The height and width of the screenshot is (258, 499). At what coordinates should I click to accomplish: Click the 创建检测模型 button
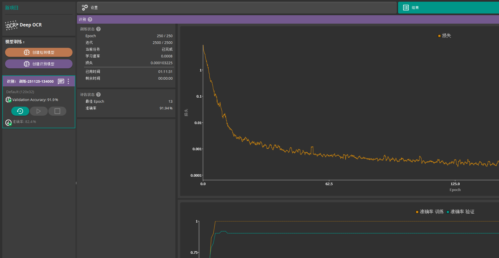click(39, 52)
